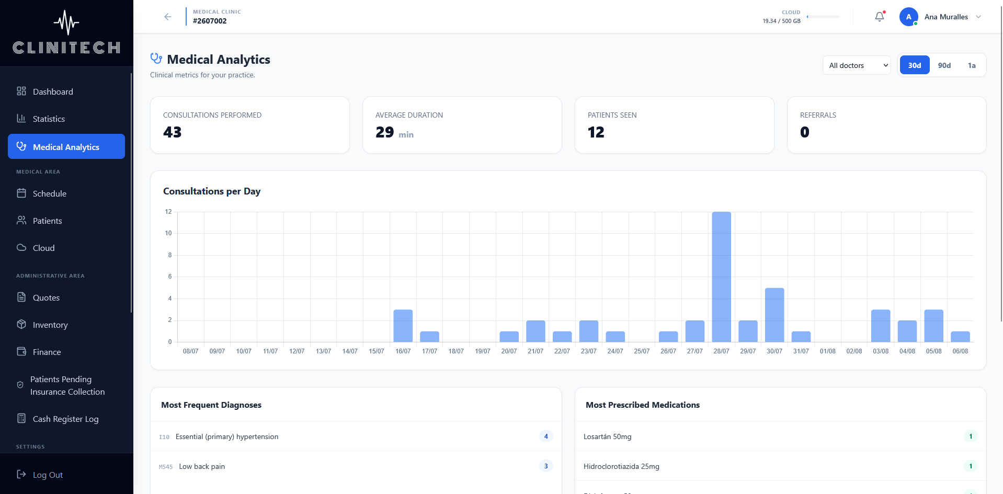Expand the Ana Muralles account menu

tap(978, 17)
